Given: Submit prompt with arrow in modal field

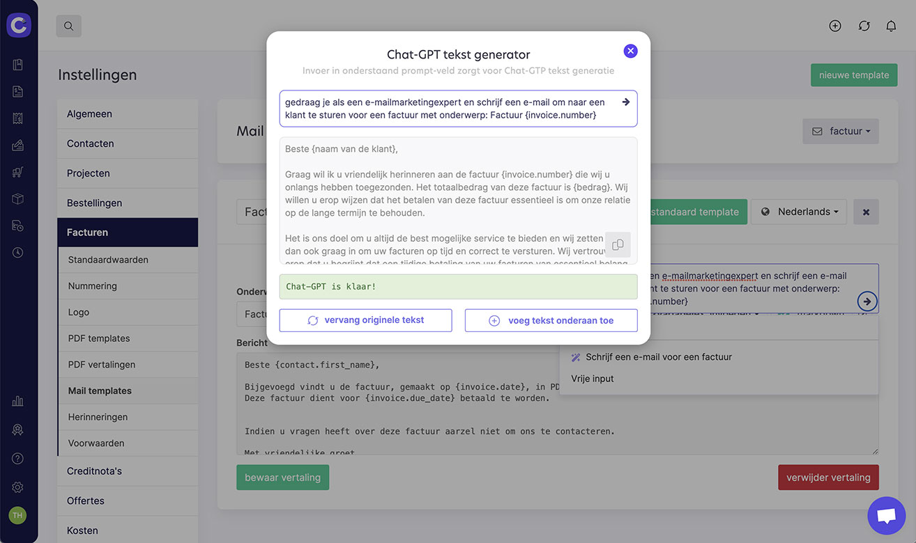Looking at the screenshot, I should (x=625, y=102).
